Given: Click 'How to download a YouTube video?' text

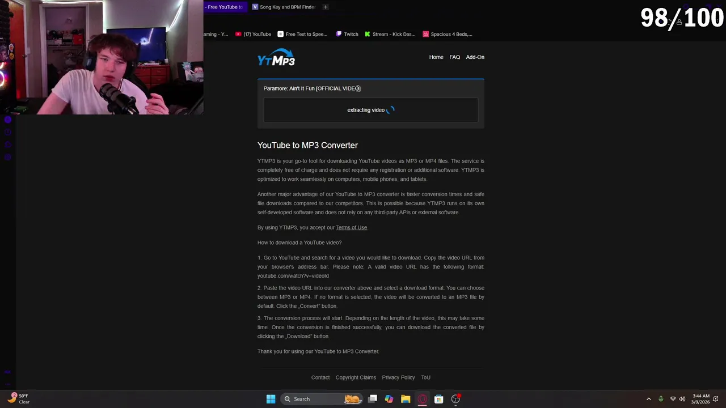Looking at the screenshot, I should 299,243.
